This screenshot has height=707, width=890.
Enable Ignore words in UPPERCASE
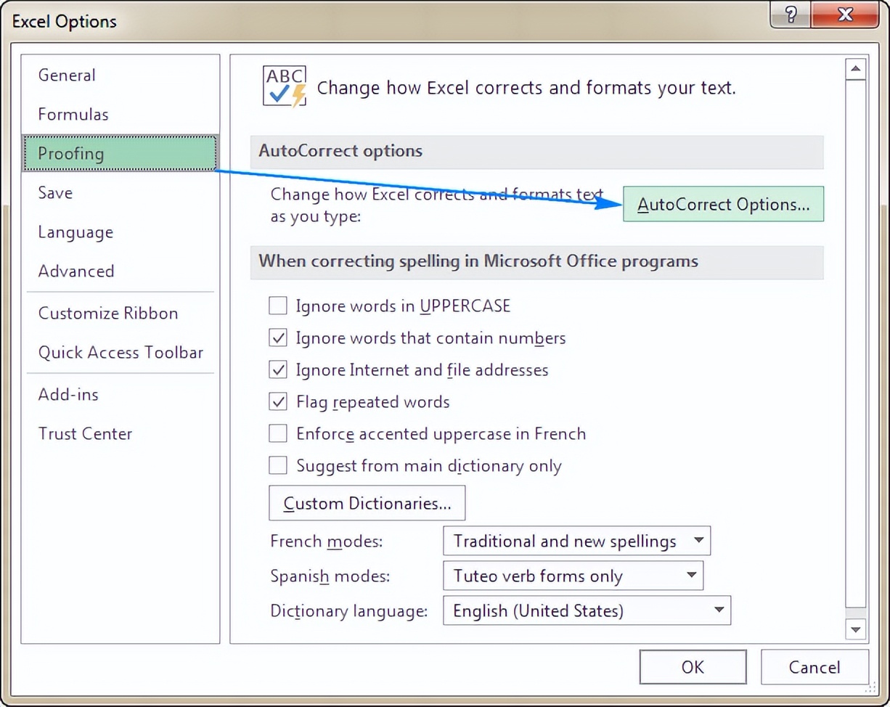click(278, 306)
